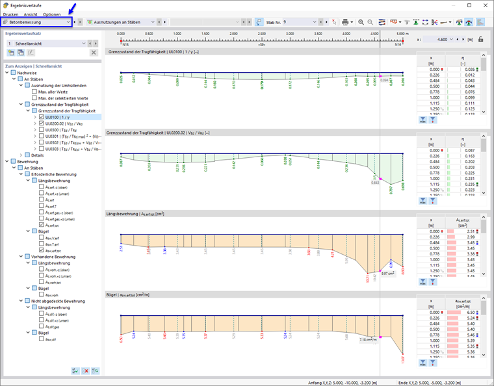Click the 4.500 mark on the ruler
This screenshot has height=386, width=494.
click(x=374, y=34)
